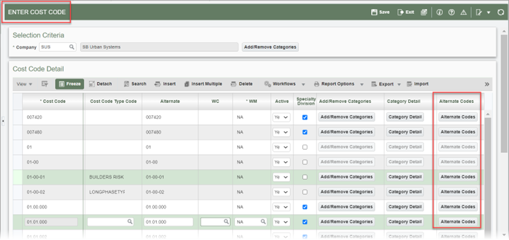Open Category Detail for 01-00-02
Screen dimensions: 509x240
click(405, 192)
